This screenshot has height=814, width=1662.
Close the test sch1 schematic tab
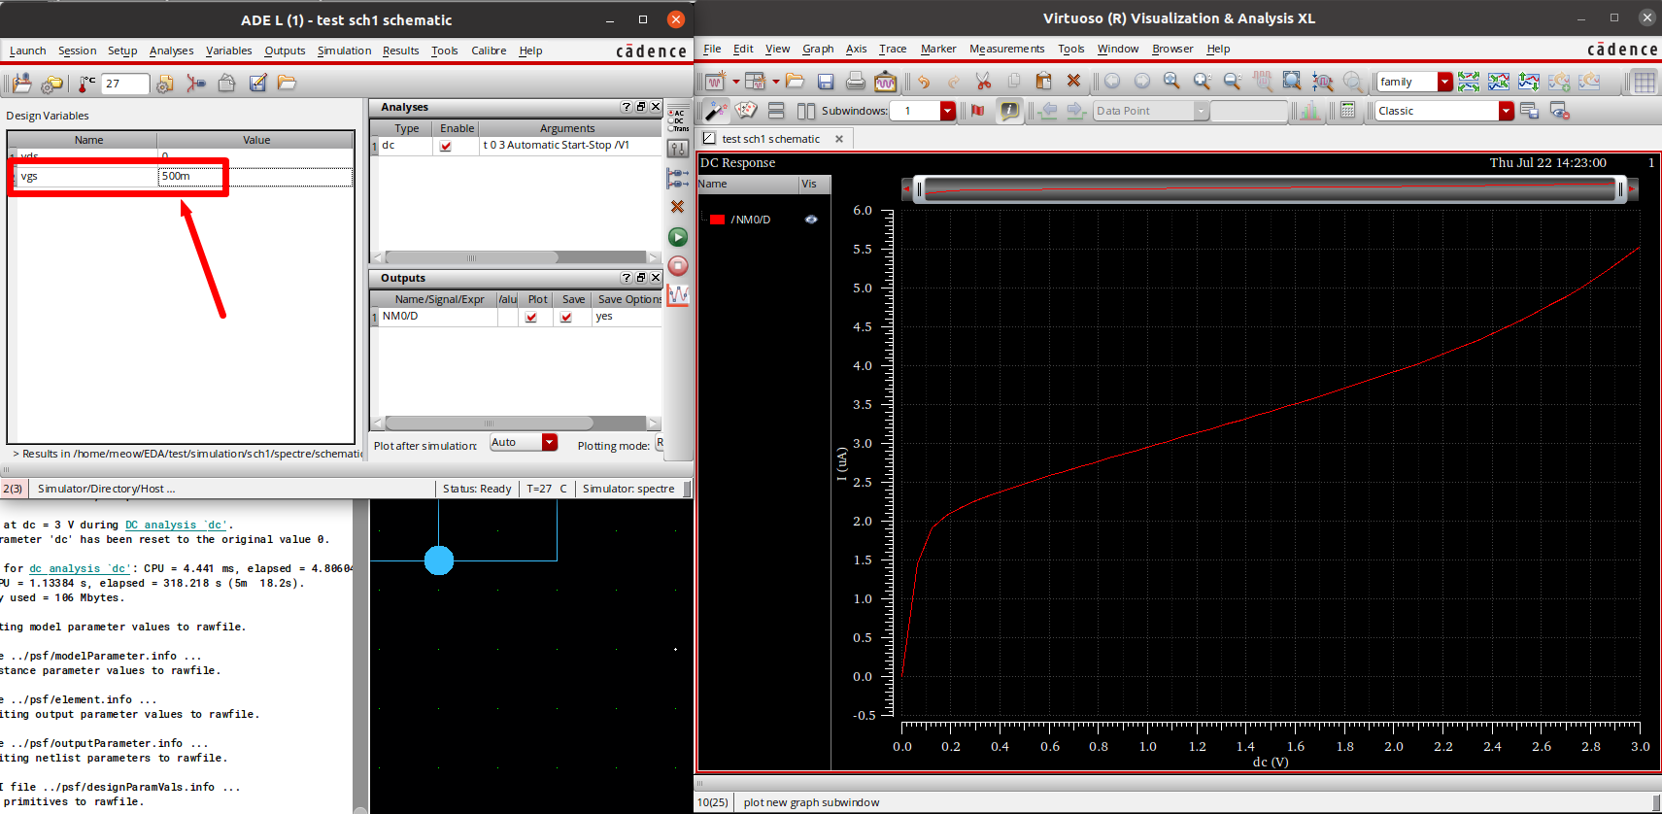pyautogui.click(x=839, y=139)
